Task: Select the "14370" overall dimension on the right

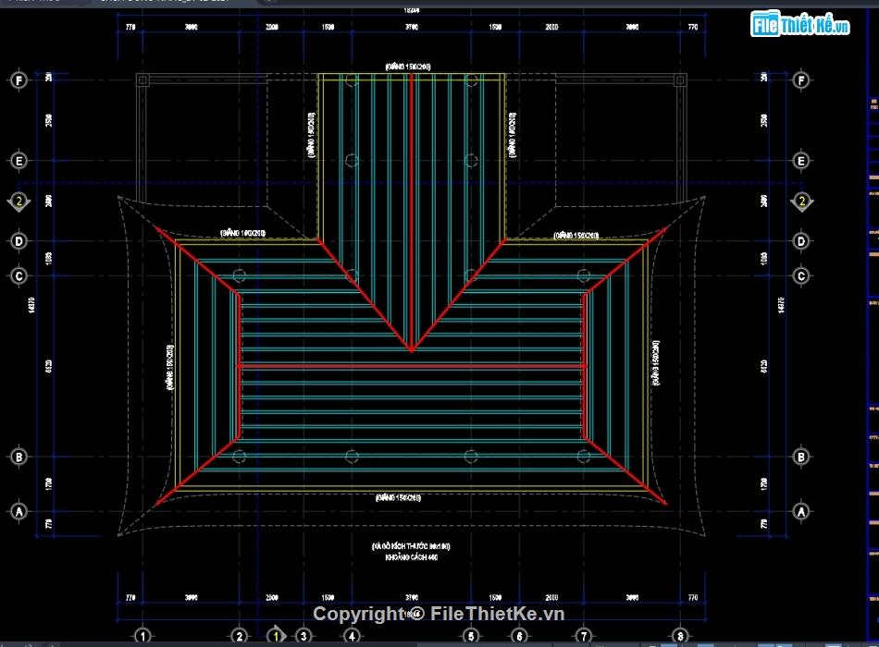Action: tap(781, 305)
